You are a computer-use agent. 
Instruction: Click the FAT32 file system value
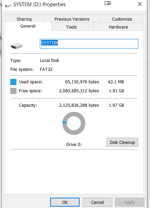(x=46, y=69)
